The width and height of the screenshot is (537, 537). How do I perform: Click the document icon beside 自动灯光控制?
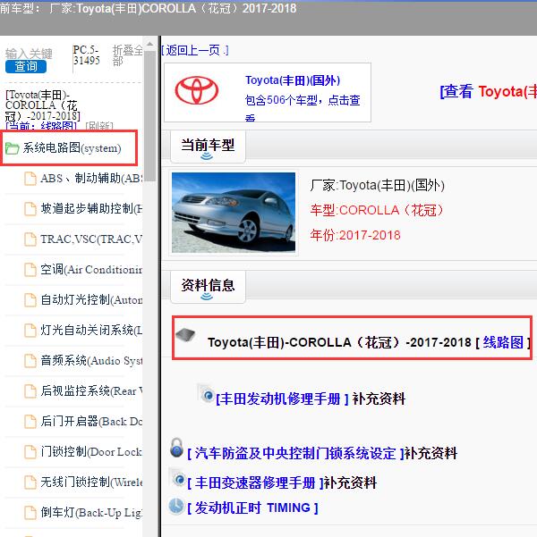pos(30,300)
